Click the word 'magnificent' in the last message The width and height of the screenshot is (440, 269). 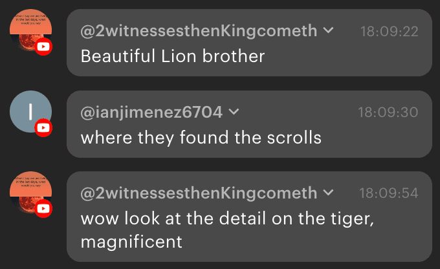click(132, 242)
